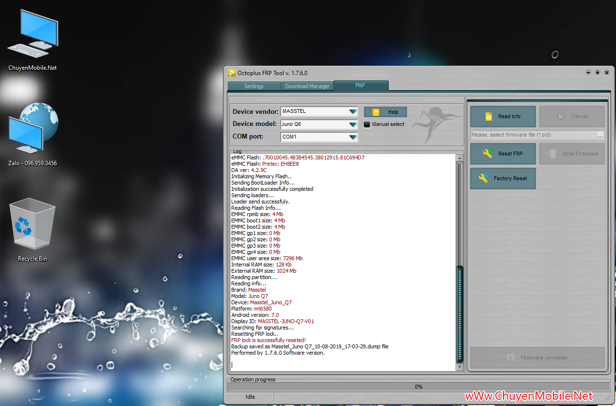This screenshot has height=406, width=616.
Task: Click log line 'EMMC rpmb size: 4 Mb'
Action: click(x=257, y=214)
